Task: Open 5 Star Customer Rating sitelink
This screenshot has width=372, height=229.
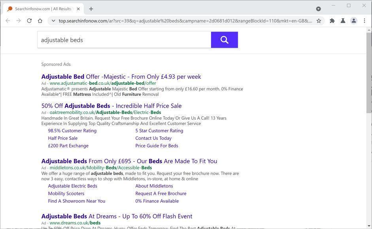Action: [159, 131]
